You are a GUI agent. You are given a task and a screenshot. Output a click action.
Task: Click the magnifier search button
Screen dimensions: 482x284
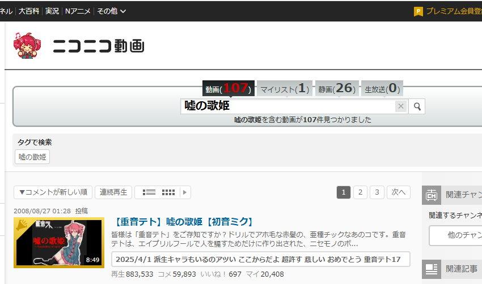[x=417, y=106]
